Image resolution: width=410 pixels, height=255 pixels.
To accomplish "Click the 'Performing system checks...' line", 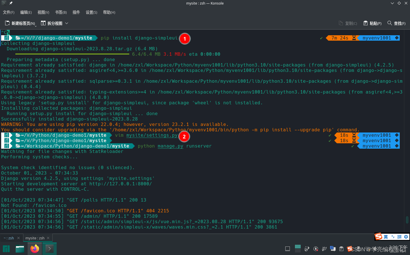I will pos(39,157).
